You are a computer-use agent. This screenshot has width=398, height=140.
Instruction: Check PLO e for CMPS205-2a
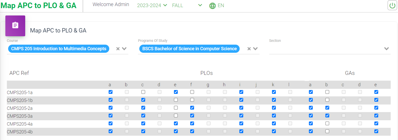[x=176, y=108]
